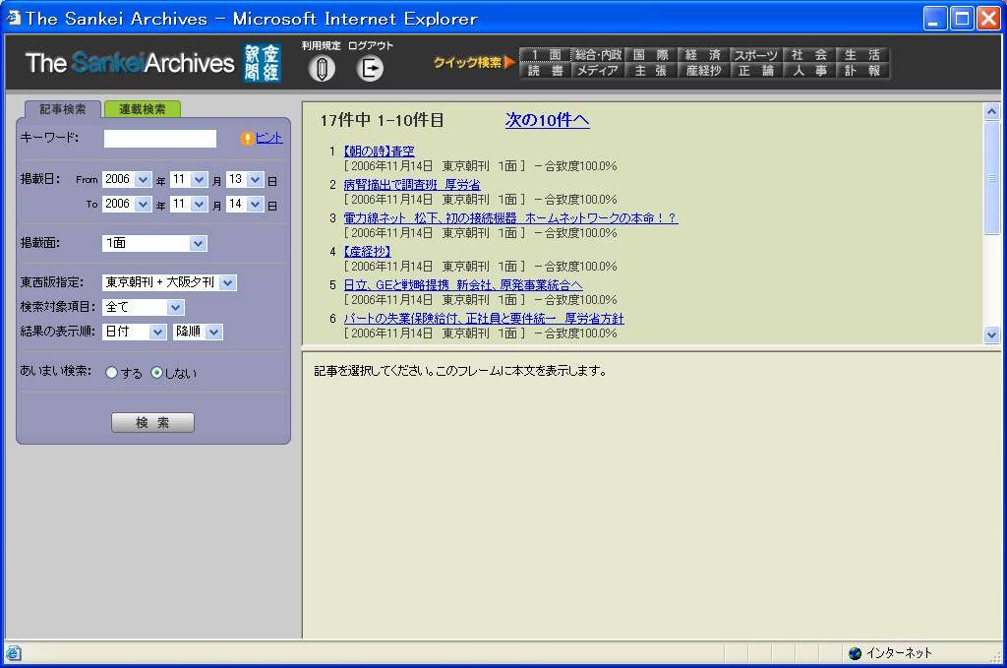Select the スポーツ quick search button

(x=755, y=55)
